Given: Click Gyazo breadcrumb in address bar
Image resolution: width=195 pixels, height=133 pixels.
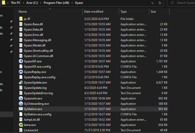Looking at the screenshot, I should click(79, 3).
